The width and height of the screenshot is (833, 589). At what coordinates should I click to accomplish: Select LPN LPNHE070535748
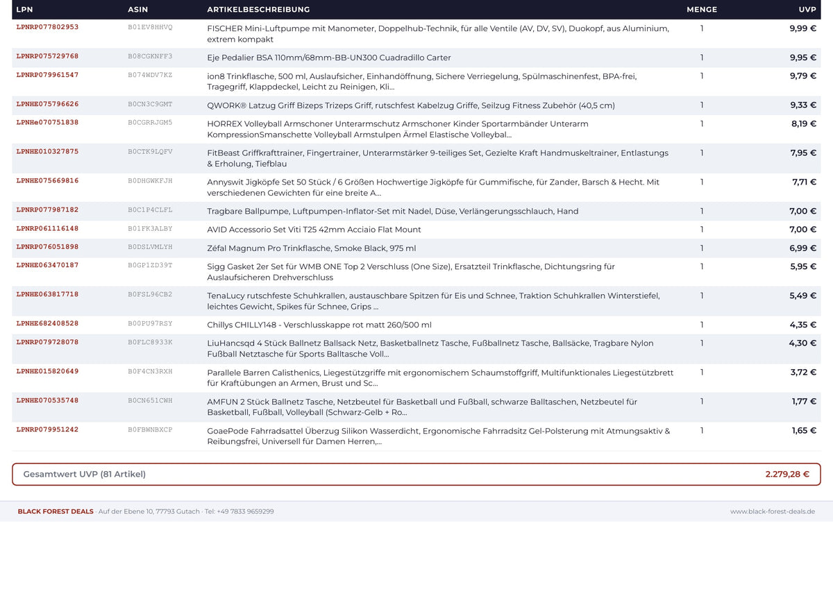click(x=47, y=400)
